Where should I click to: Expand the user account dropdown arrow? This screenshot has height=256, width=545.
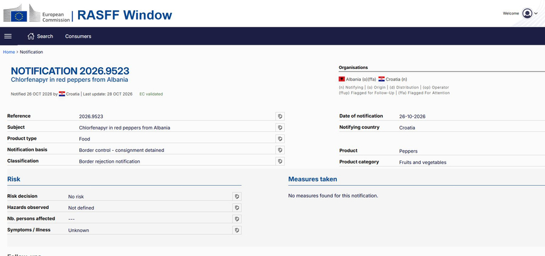[x=536, y=13]
